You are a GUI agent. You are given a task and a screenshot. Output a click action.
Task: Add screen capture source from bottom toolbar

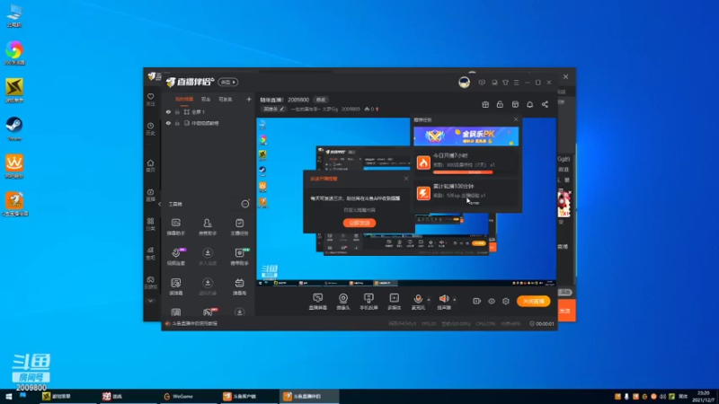318,302
